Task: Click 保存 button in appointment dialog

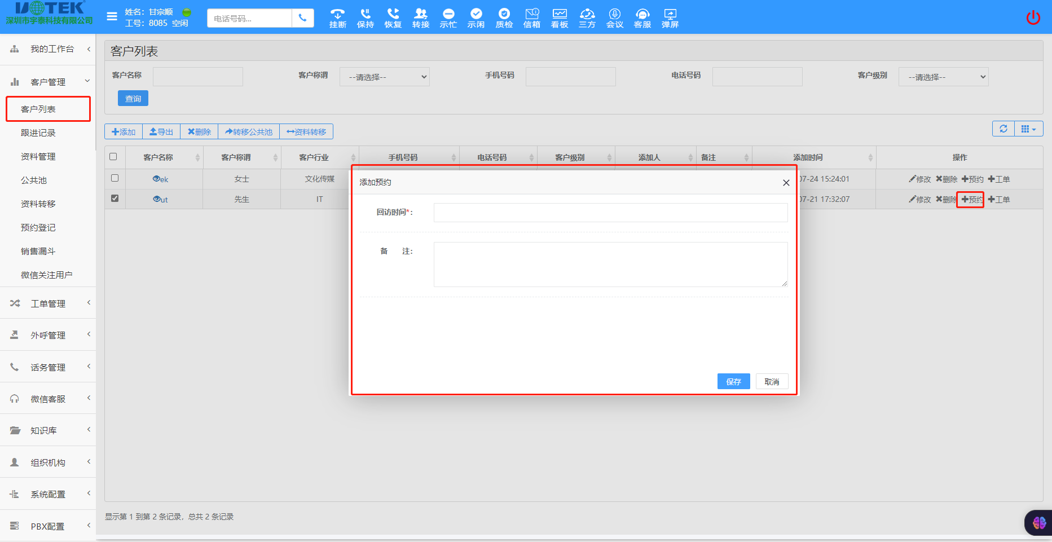Action: [733, 382]
